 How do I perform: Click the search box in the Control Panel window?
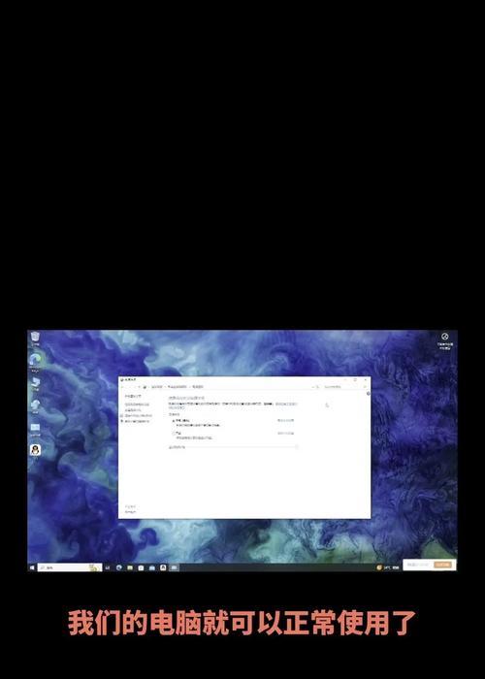click(x=344, y=387)
